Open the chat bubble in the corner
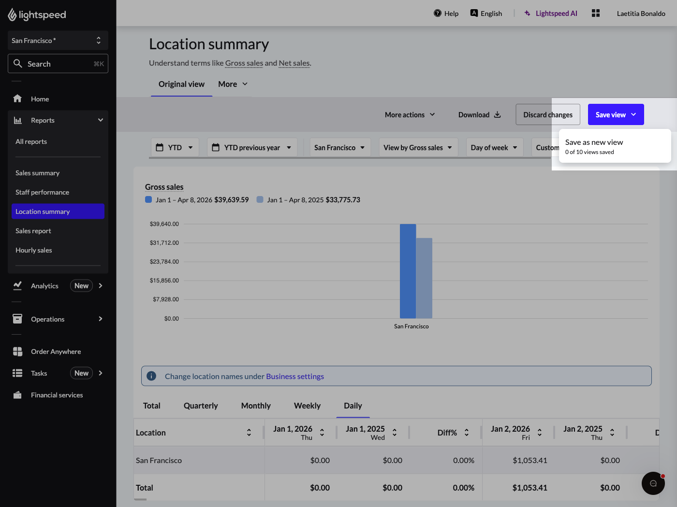The height and width of the screenshot is (507, 677). coord(653,483)
